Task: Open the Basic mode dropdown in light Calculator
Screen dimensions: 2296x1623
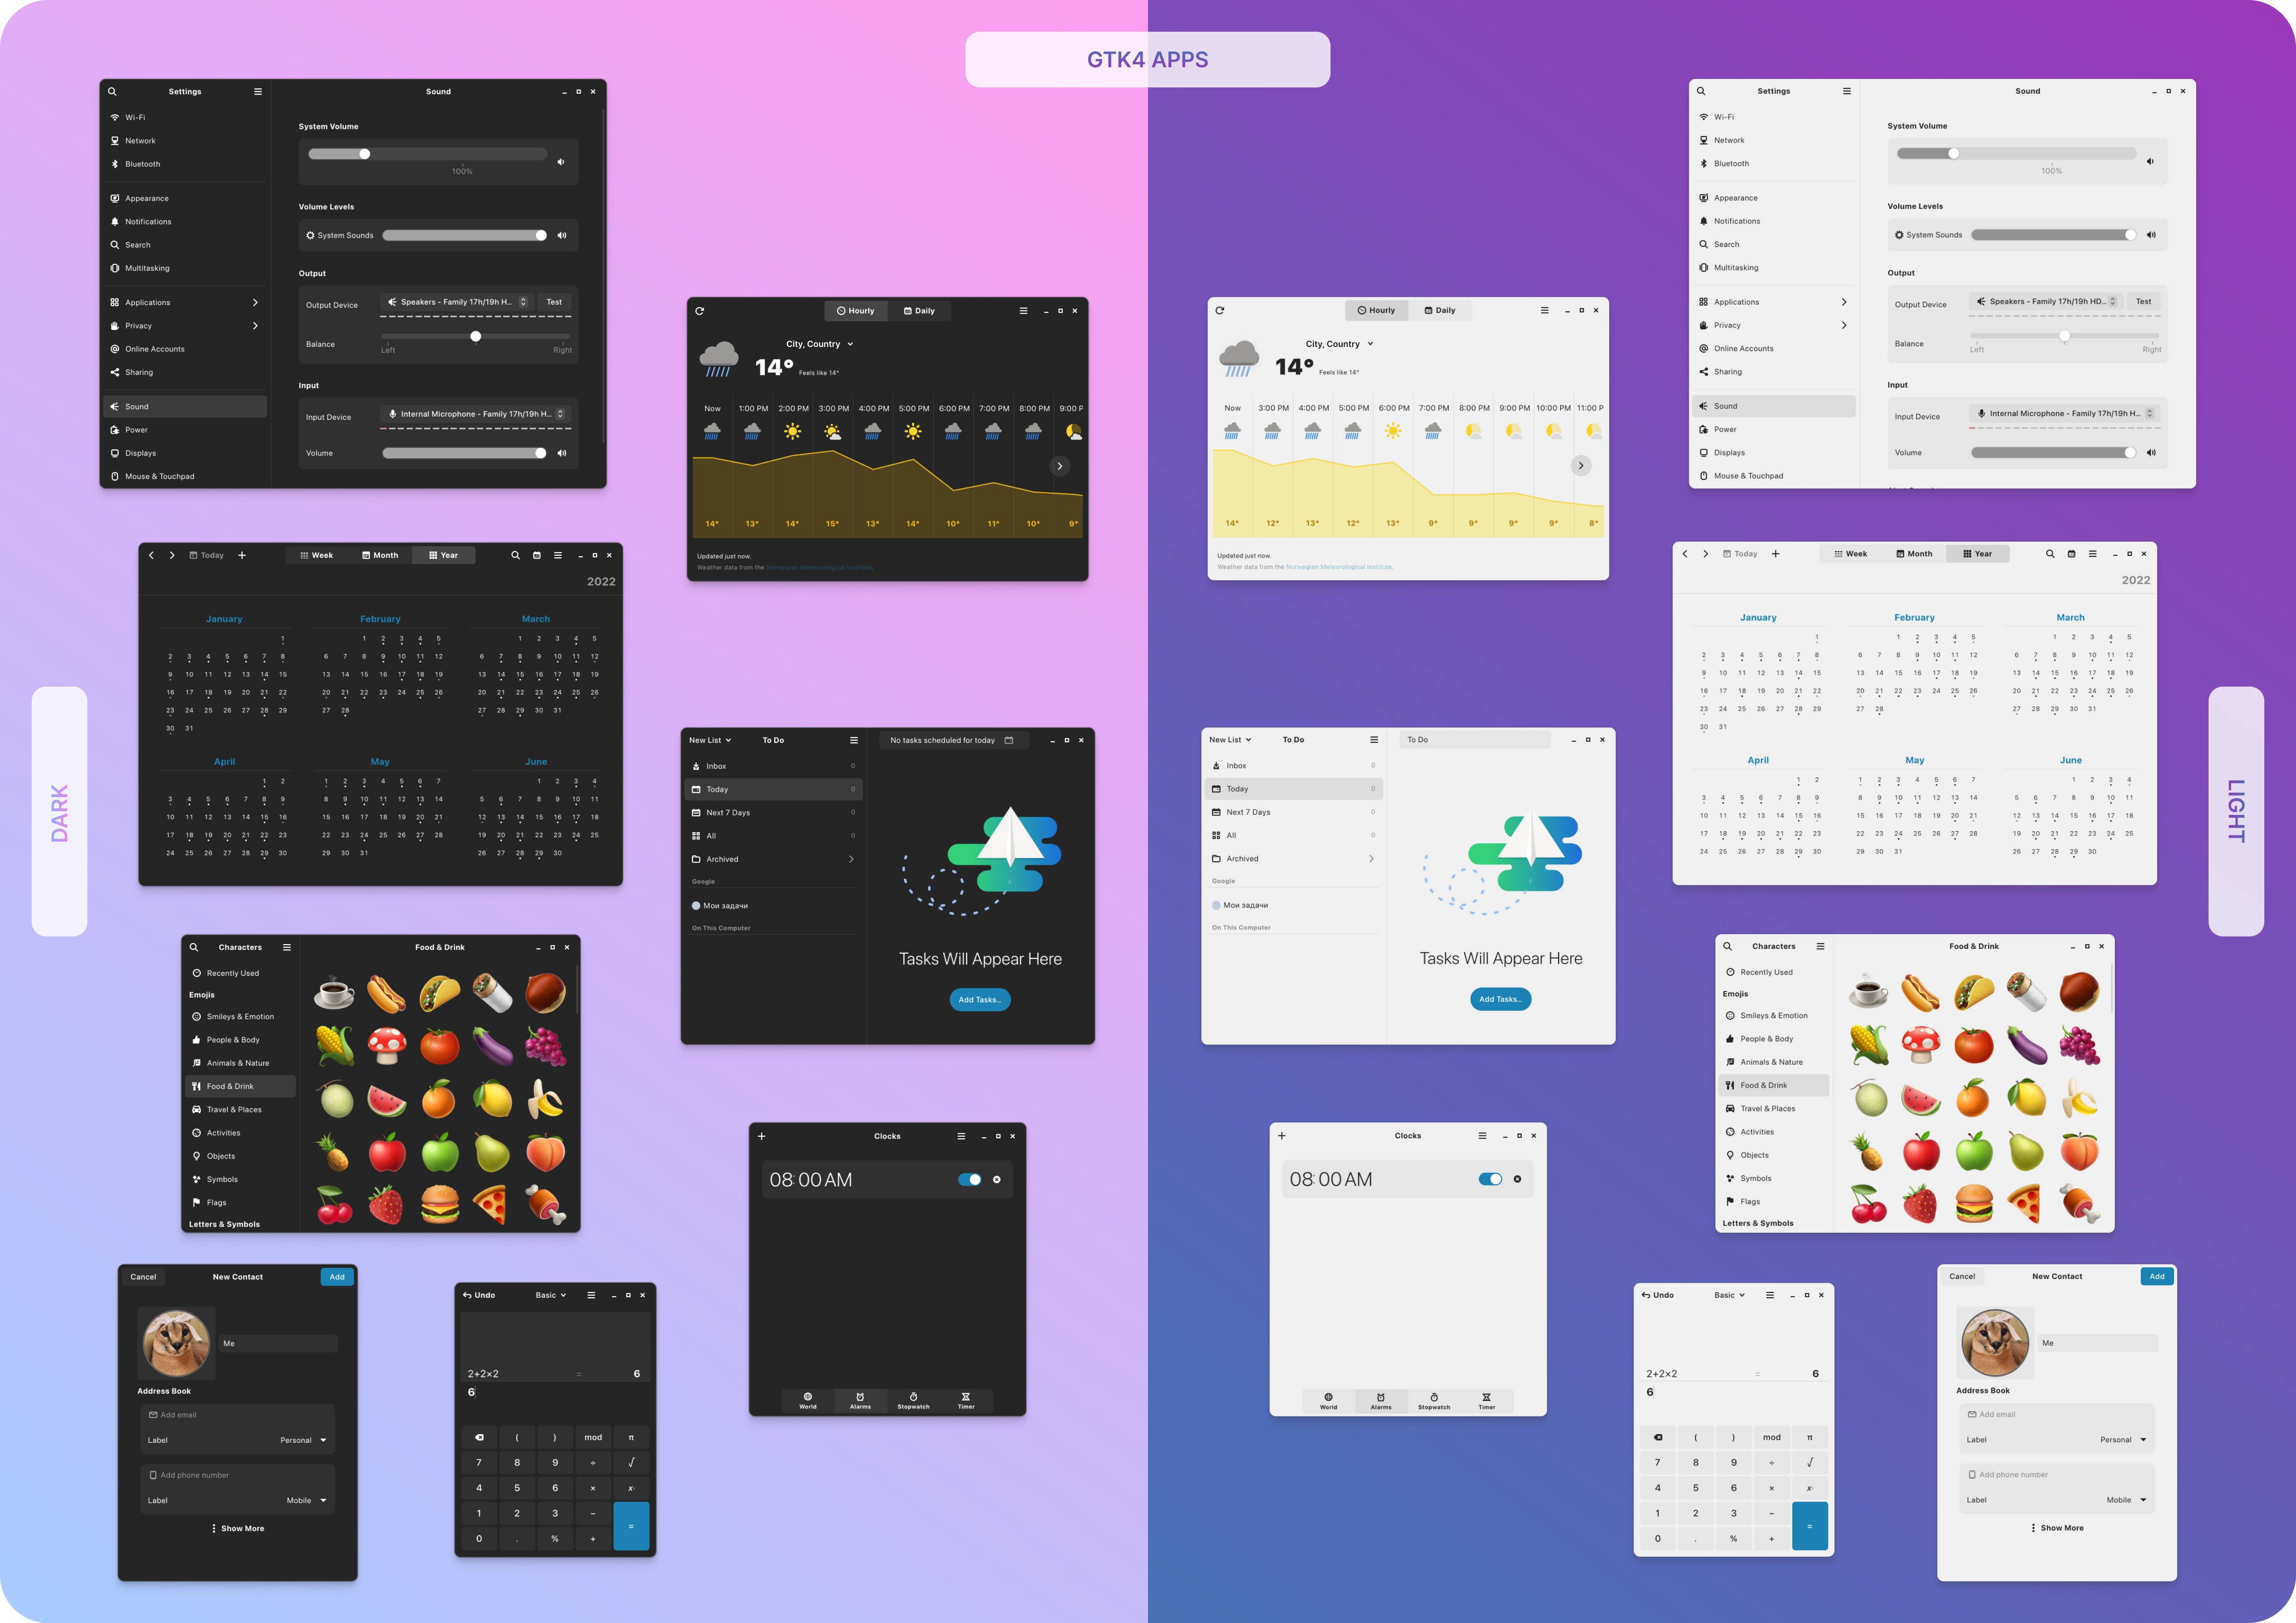Action: [x=1729, y=1295]
